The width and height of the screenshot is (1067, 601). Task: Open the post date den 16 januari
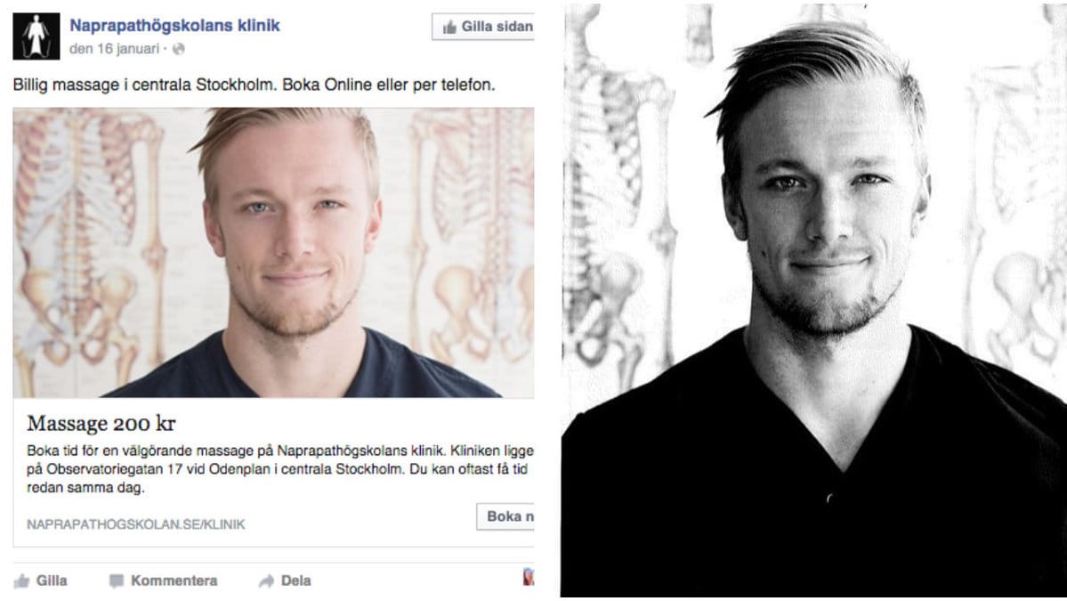(x=114, y=49)
